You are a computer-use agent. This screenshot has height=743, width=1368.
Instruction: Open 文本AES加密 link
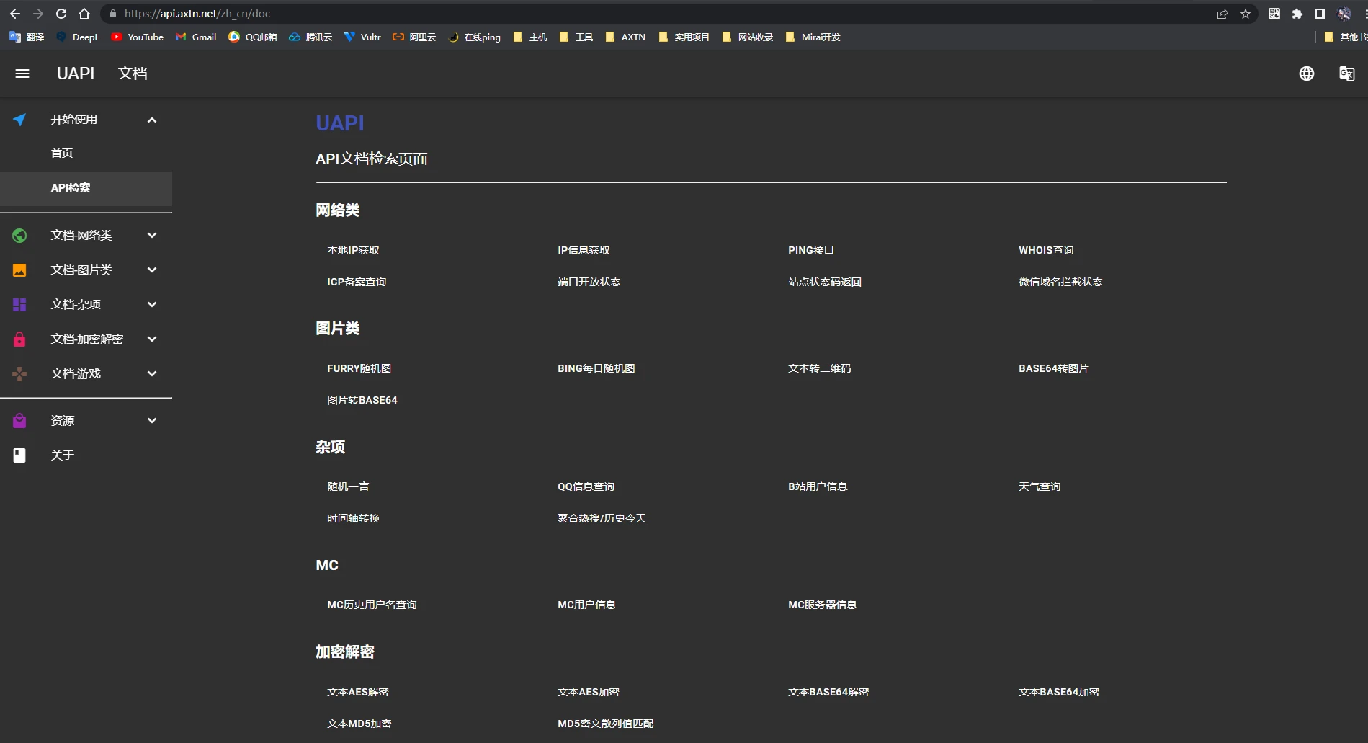(x=589, y=692)
